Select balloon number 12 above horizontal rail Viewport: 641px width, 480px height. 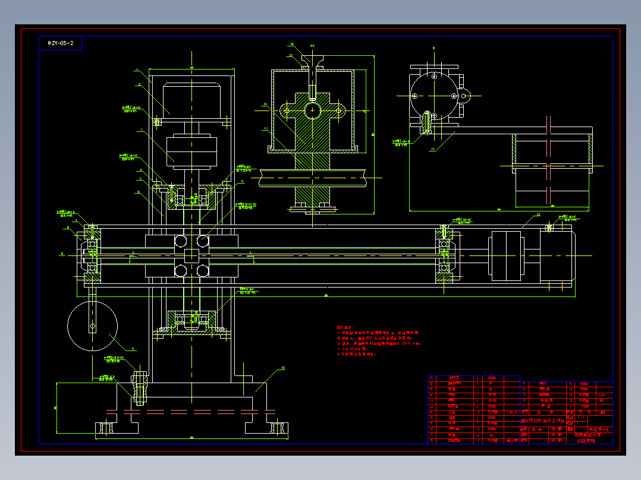[538, 214]
